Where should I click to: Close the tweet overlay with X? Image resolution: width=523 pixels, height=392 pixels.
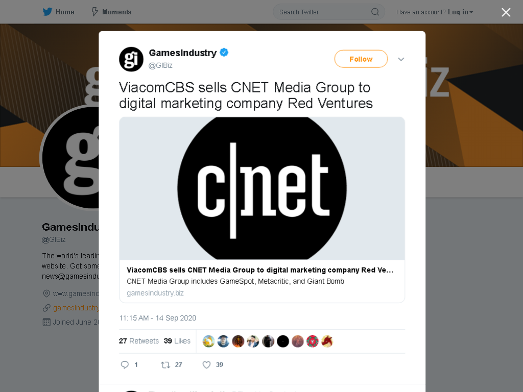(506, 12)
